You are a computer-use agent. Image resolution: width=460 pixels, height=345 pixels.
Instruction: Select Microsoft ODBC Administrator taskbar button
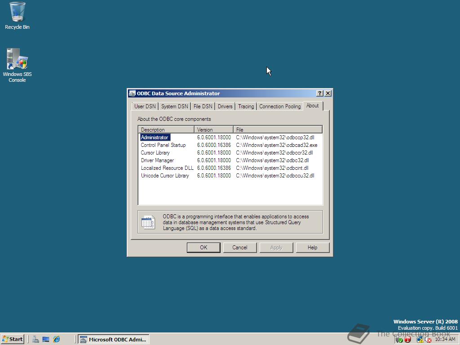[114, 340]
